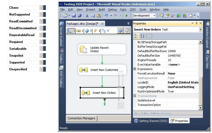Viewport: 212px width, 133px height.
Task: Click the Property Pages icon in Properties
Action: 150,36
